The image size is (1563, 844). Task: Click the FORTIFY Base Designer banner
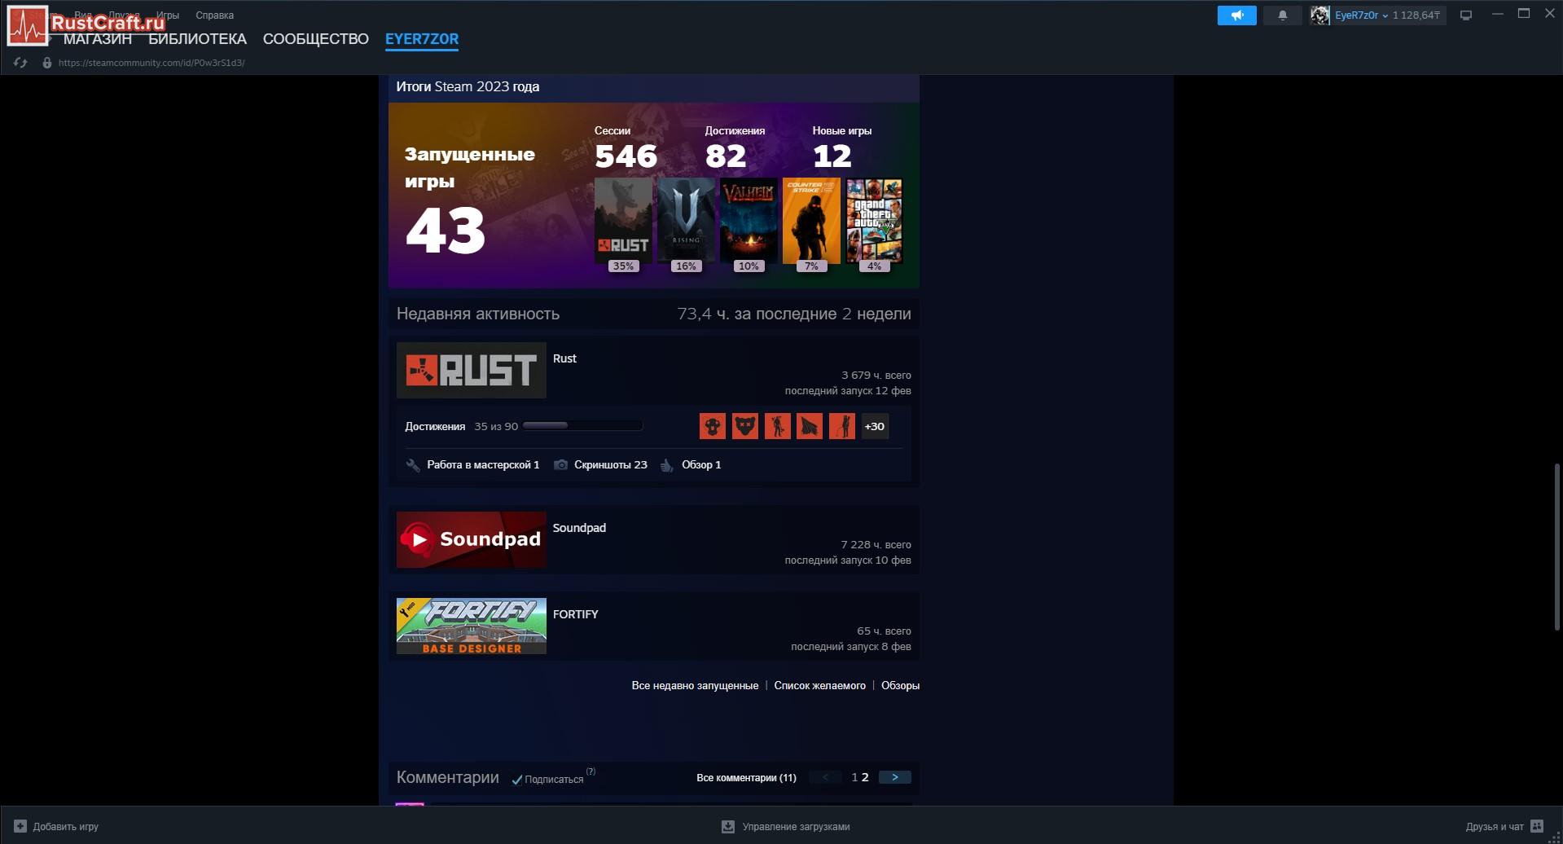[471, 626]
